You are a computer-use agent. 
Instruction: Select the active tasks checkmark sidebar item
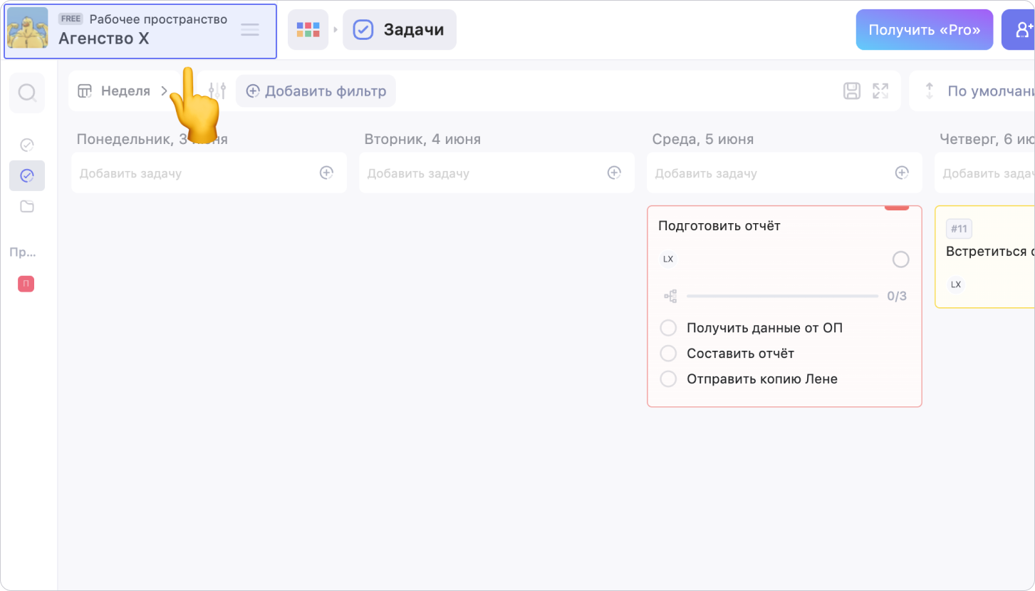pos(27,175)
